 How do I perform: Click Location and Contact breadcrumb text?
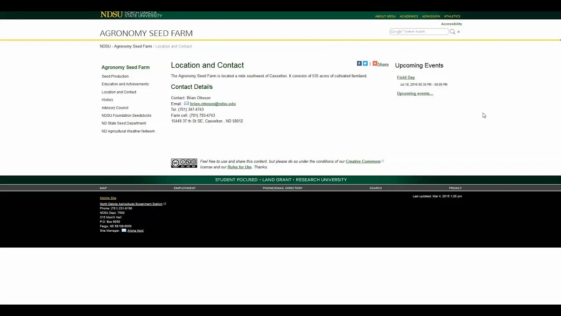coord(174,46)
